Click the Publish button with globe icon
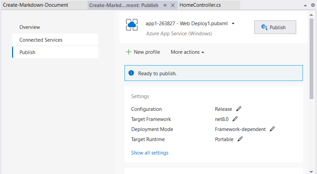 tap(275, 27)
